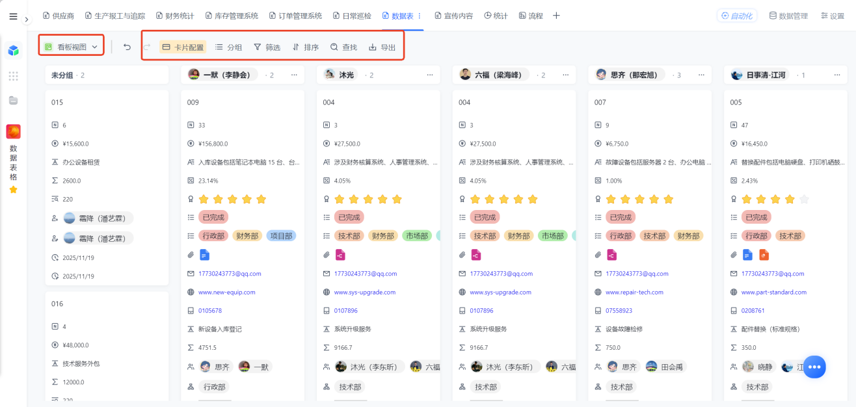The height and width of the screenshot is (407, 856).
Task: Click the fifth star rating in card 009
Action: (x=261, y=199)
